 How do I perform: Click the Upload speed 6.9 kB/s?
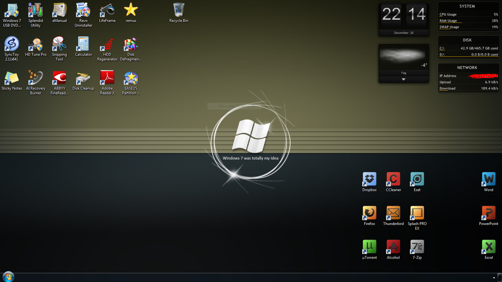pos(491,82)
